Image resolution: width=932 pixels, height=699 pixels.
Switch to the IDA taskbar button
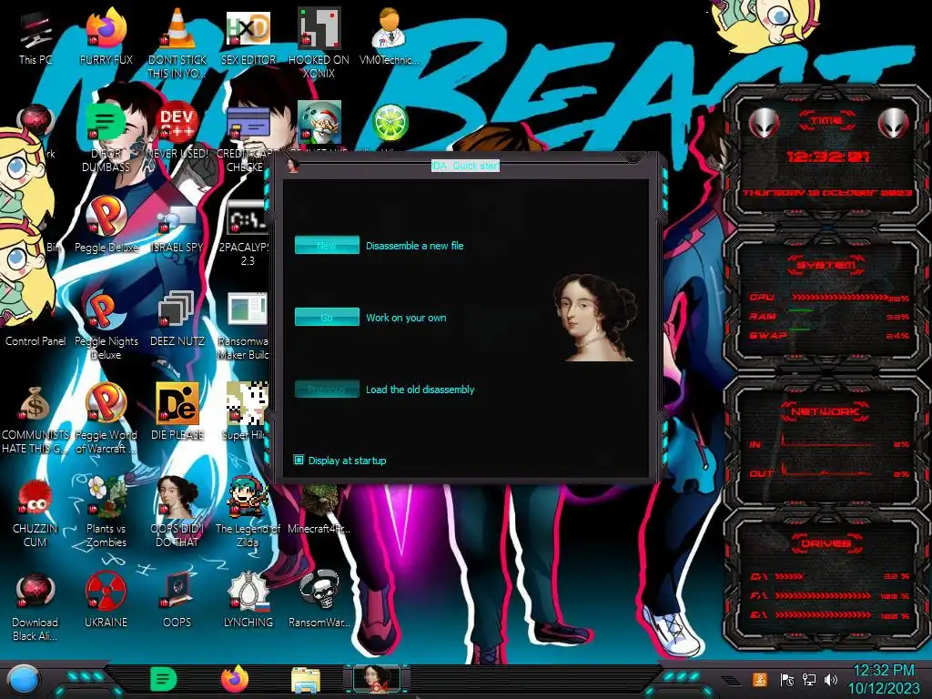click(x=376, y=680)
